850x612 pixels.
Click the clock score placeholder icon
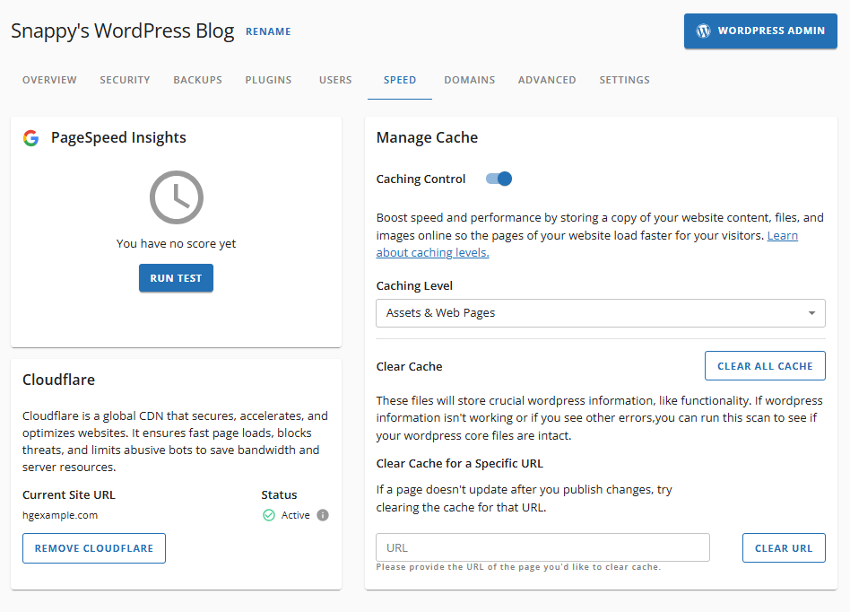click(176, 197)
